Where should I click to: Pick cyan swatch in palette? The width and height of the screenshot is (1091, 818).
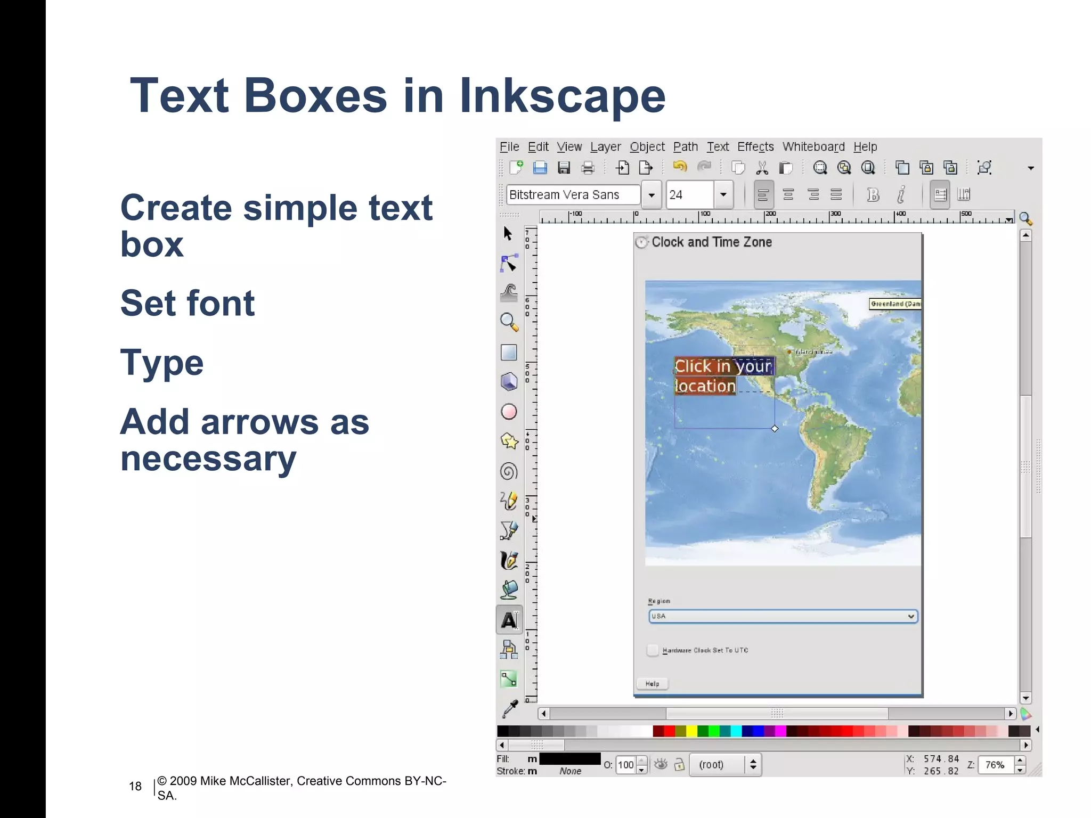click(736, 731)
